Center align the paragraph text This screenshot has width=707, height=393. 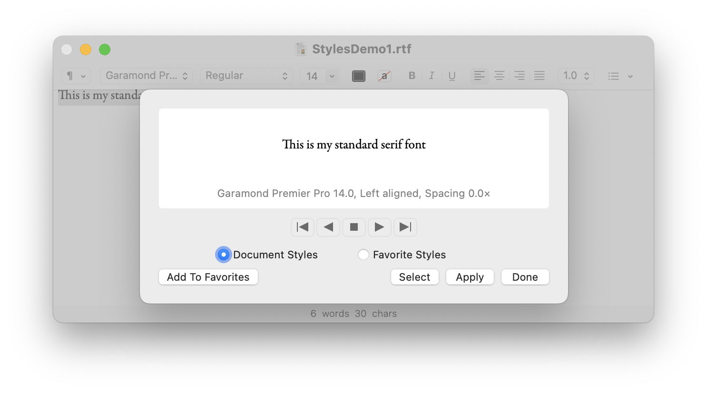(499, 76)
